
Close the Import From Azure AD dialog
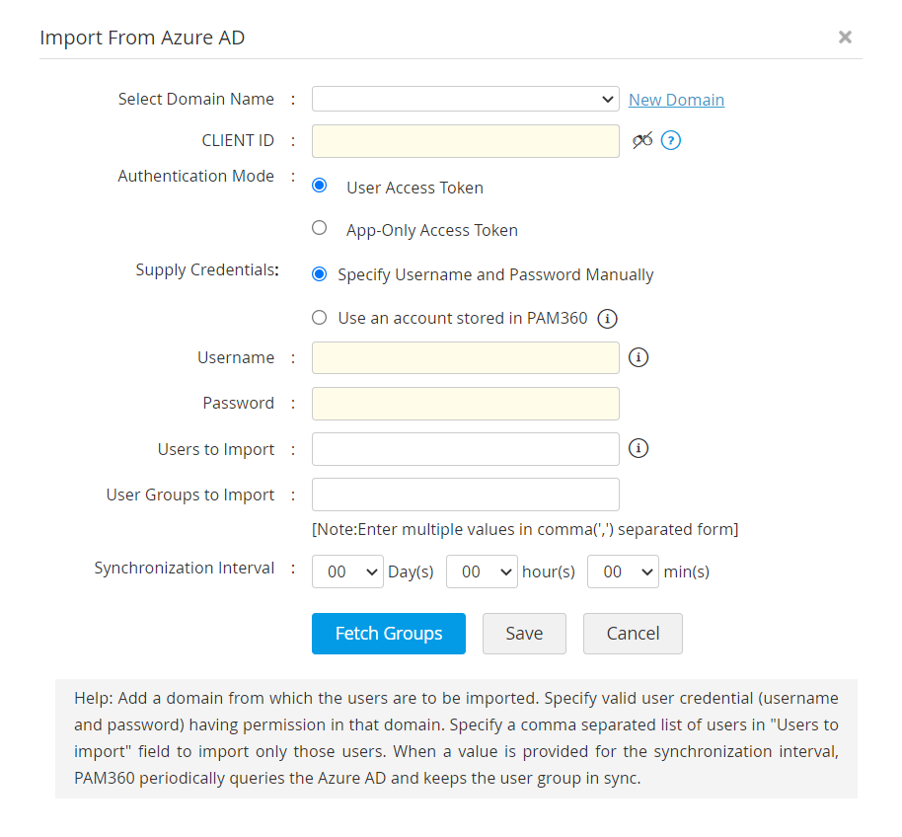[x=845, y=37]
